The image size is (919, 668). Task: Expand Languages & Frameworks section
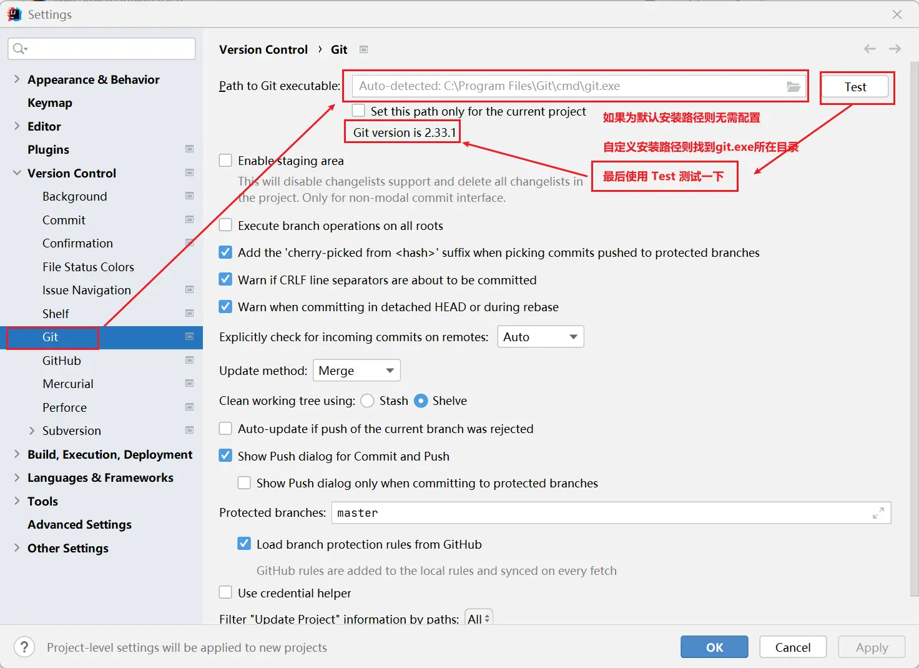17,477
